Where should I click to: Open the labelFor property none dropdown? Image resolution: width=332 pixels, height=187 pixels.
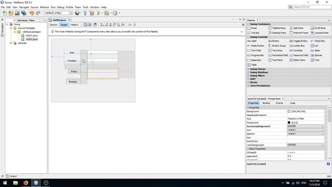pyautogui.click(x=306, y=134)
